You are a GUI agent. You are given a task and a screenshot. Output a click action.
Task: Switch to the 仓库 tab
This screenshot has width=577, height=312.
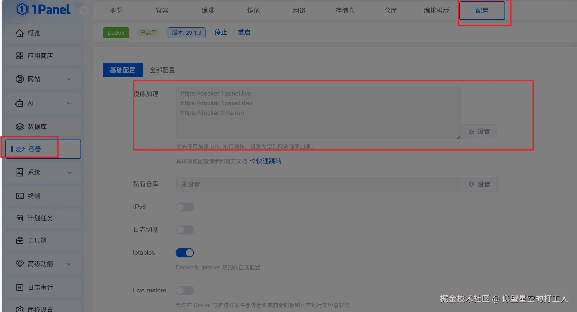tap(391, 11)
